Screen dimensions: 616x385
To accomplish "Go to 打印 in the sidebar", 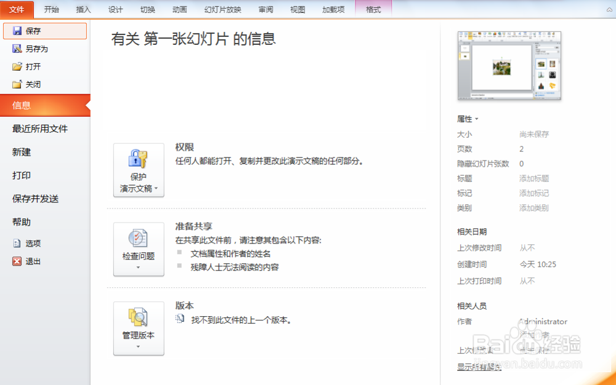I will 22,175.
